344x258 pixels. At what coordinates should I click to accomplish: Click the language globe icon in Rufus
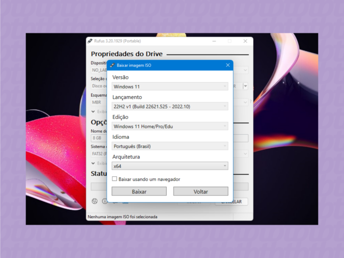94,201
